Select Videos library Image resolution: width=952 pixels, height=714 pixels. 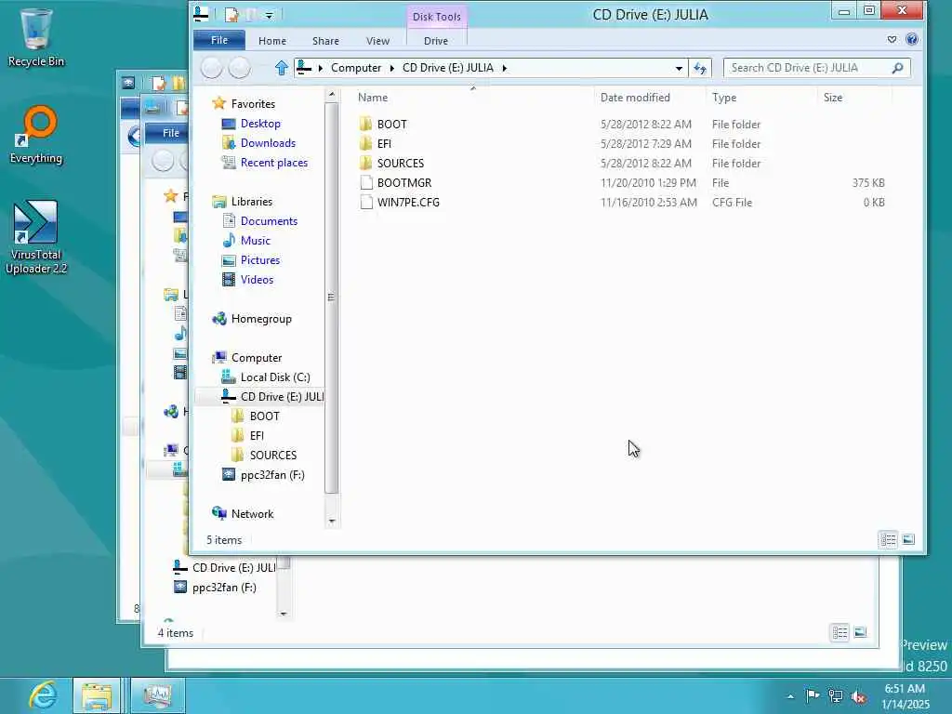click(x=257, y=279)
